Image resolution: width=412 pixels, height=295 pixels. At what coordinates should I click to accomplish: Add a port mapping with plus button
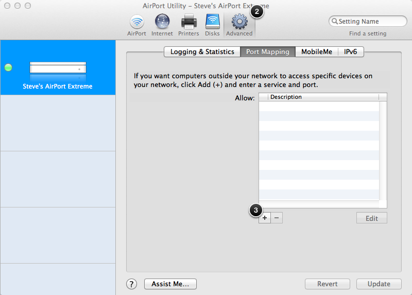click(x=265, y=218)
